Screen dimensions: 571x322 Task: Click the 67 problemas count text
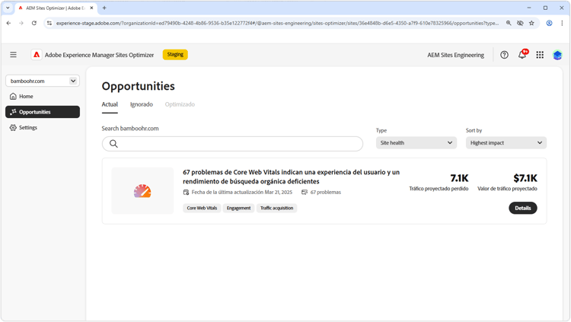coord(326,192)
